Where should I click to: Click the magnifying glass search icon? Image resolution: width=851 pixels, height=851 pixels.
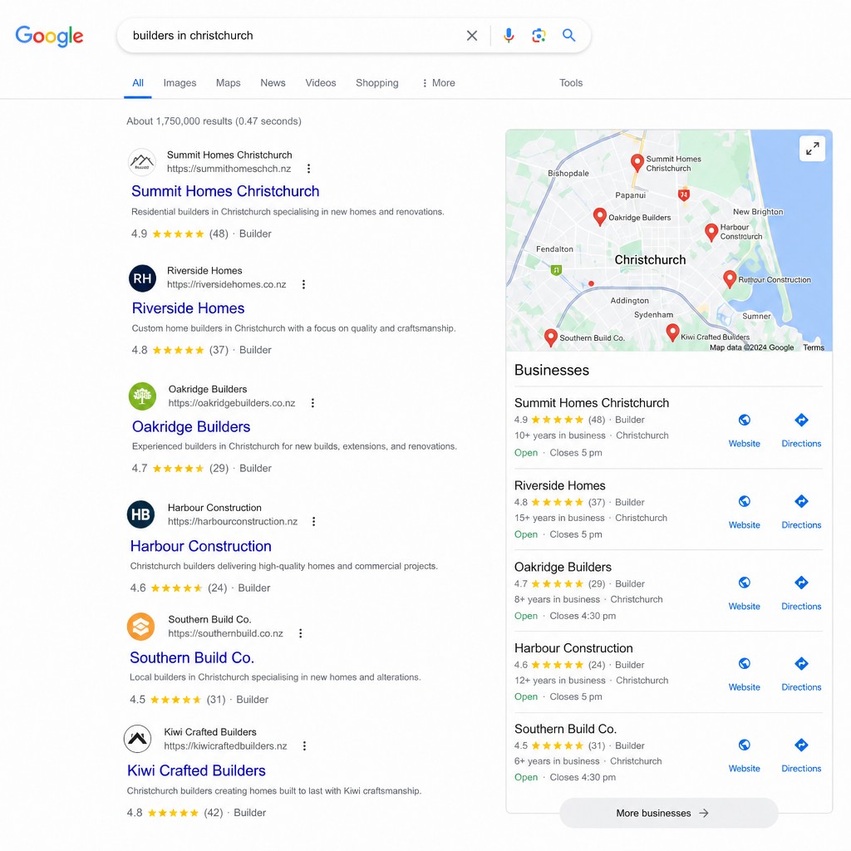pyautogui.click(x=568, y=35)
